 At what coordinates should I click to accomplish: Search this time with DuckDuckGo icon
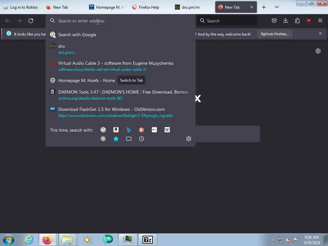click(141, 130)
